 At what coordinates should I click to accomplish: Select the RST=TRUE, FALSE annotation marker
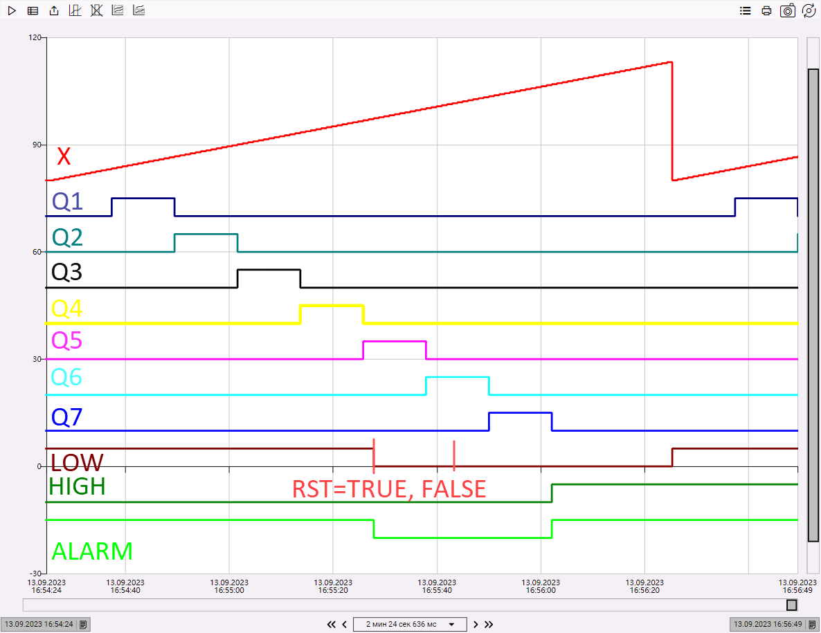[388, 489]
